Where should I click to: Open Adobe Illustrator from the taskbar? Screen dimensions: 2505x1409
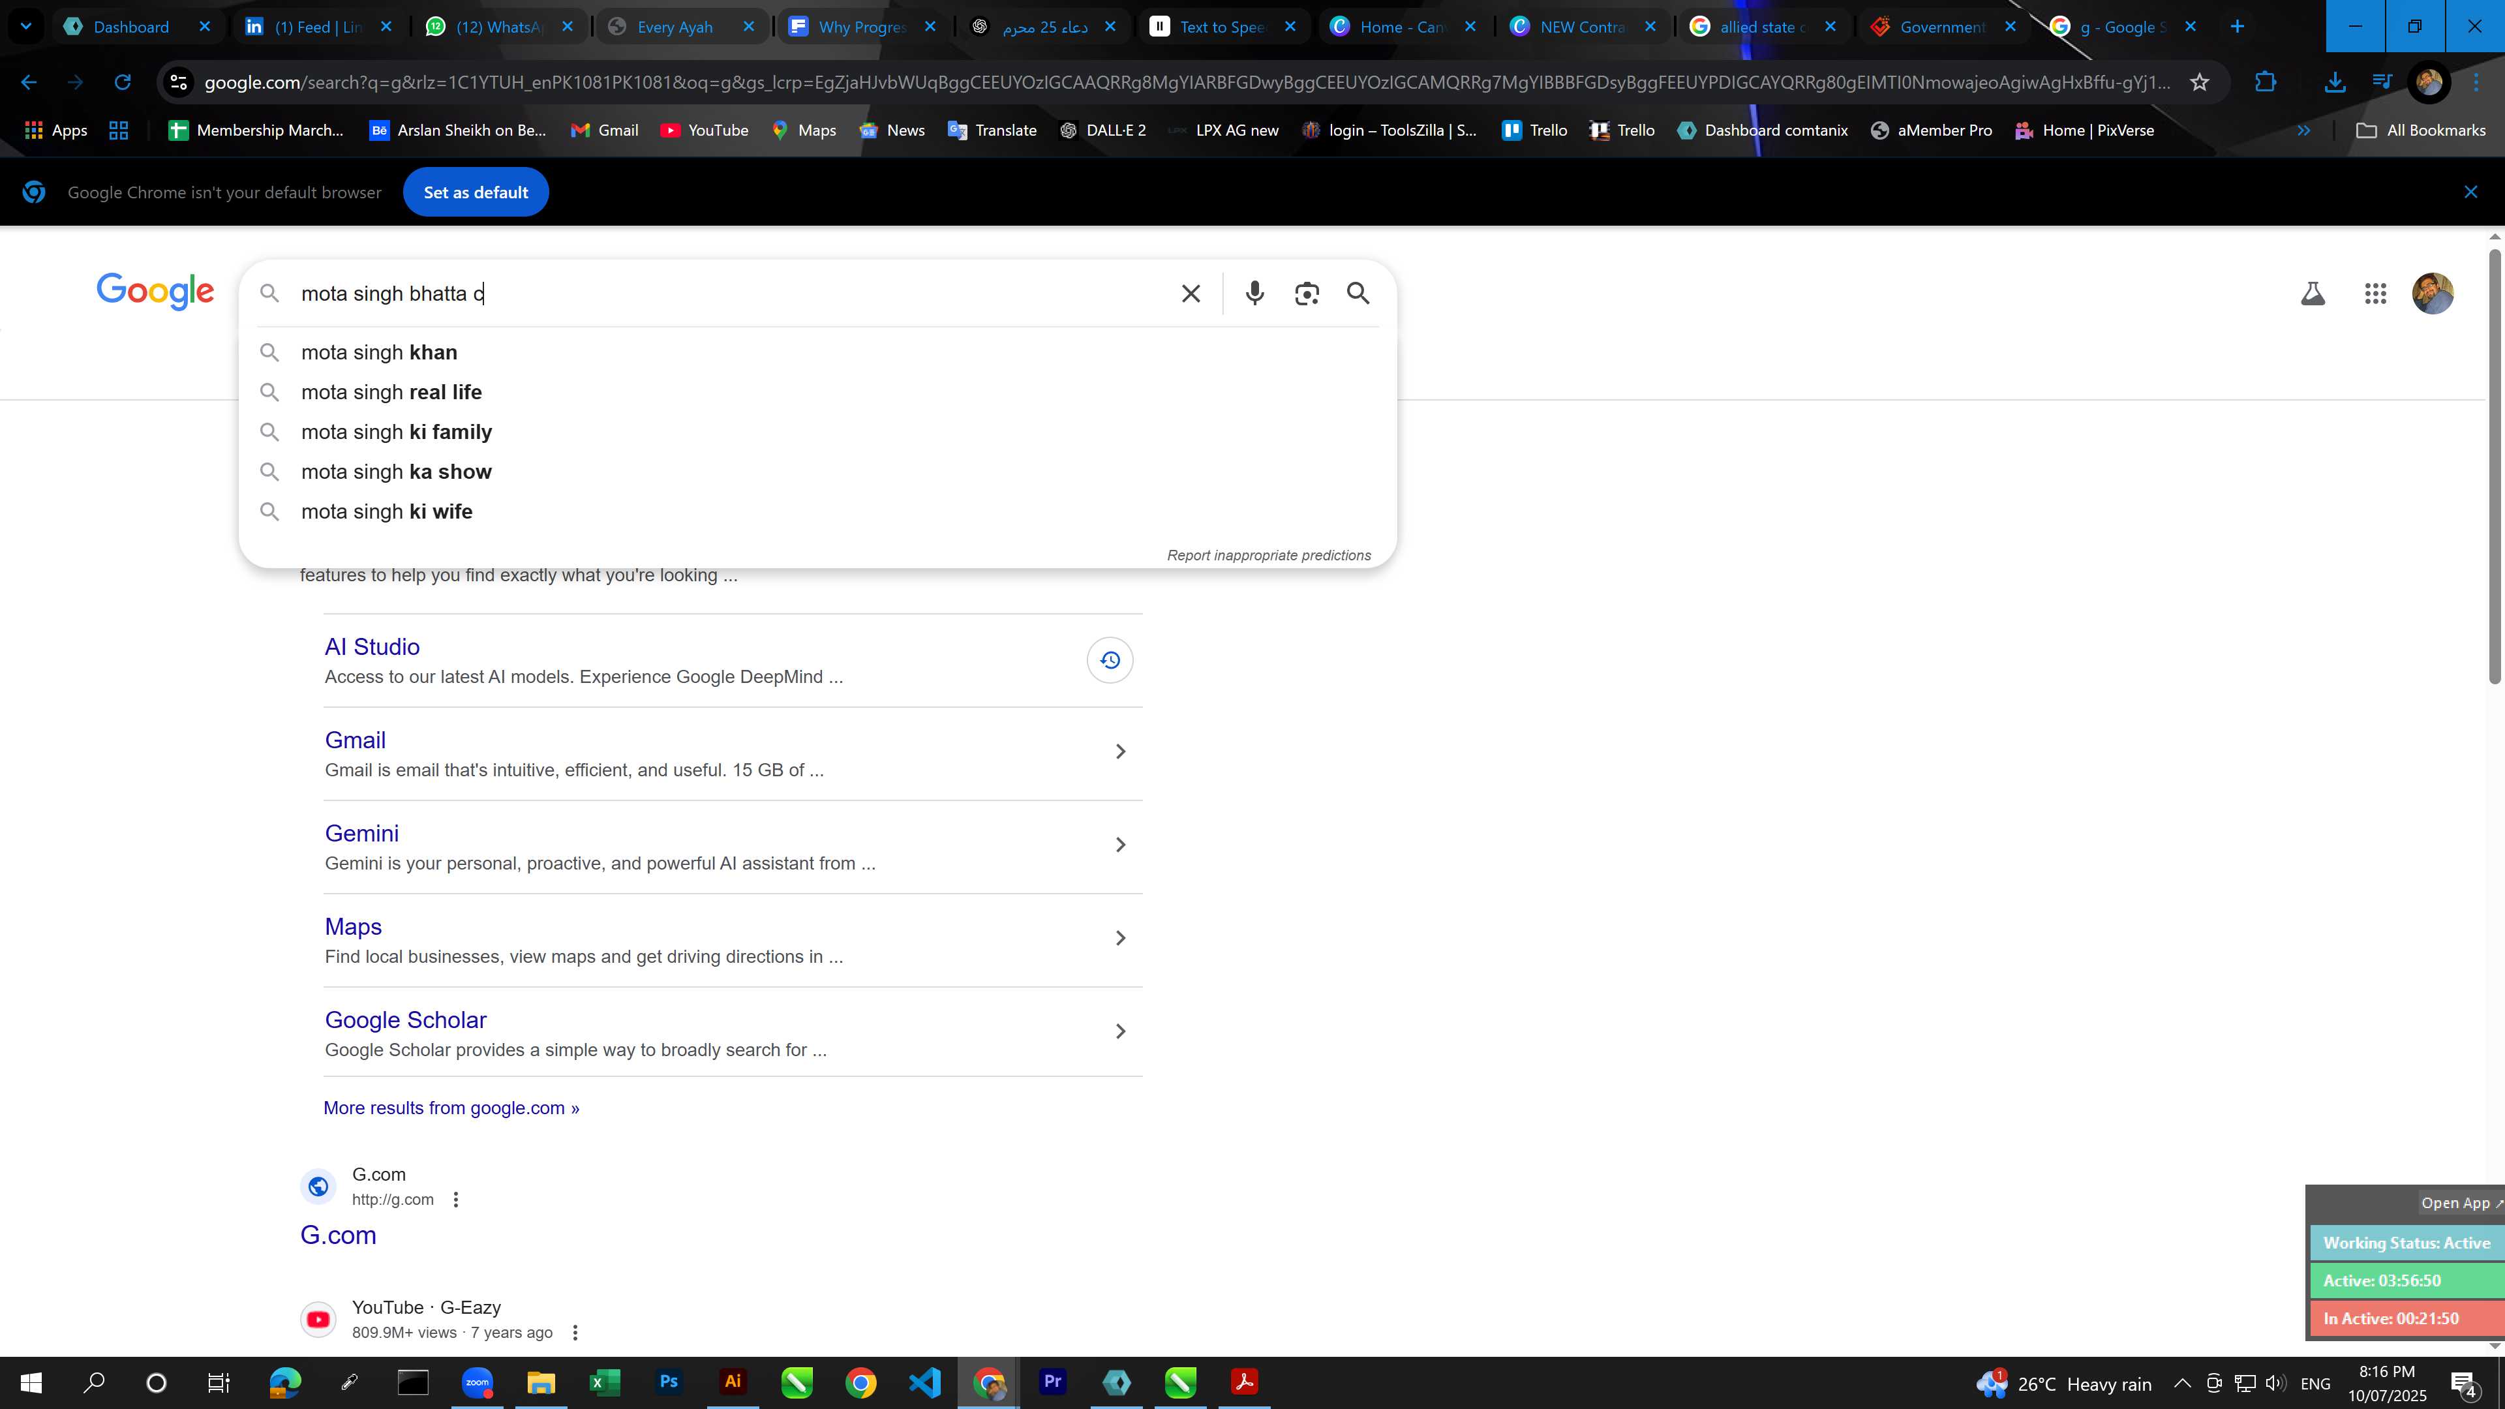click(733, 1382)
